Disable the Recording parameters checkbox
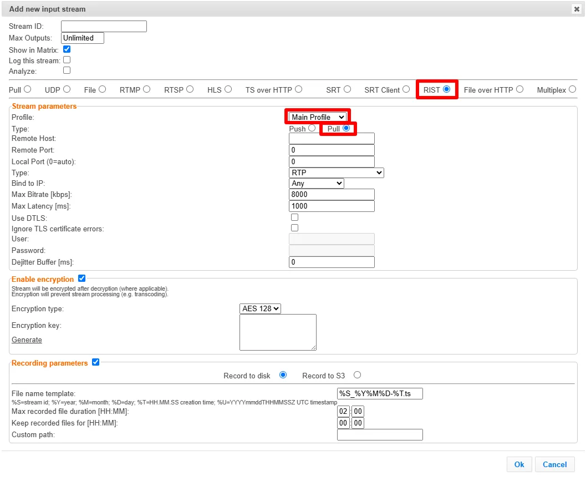This screenshot has width=586, height=481. click(96, 362)
